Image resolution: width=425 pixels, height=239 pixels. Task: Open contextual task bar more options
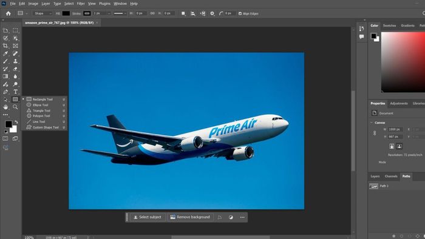pos(242,217)
